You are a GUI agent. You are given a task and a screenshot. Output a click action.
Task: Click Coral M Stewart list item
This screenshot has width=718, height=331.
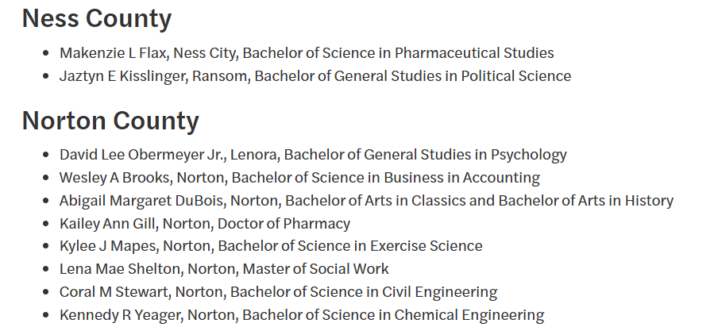click(x=279, y=291)
